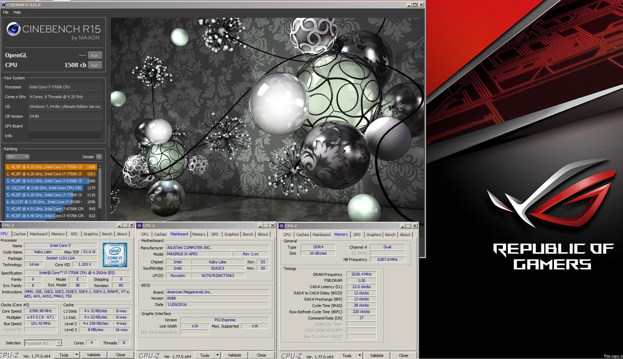Expand Tools dropdown arrow in first CPU-Z window
Image resolution: width=623 pixels, height=359 pixels.
[x=77, y=355]
